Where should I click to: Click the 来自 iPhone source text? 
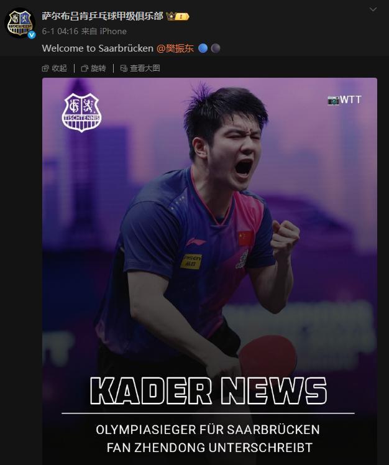(x=104, y=32)
